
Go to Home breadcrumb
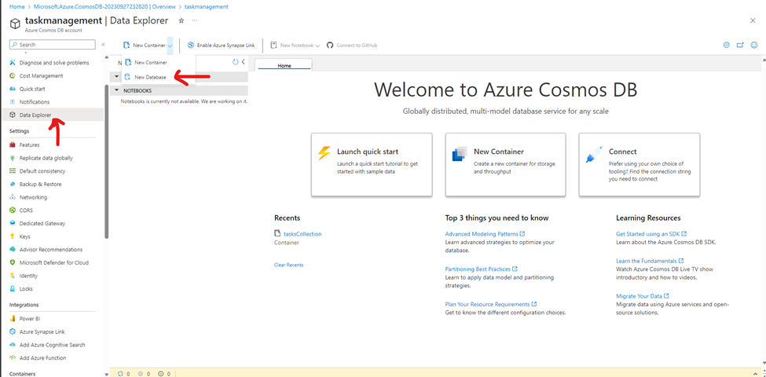[16, 7]
